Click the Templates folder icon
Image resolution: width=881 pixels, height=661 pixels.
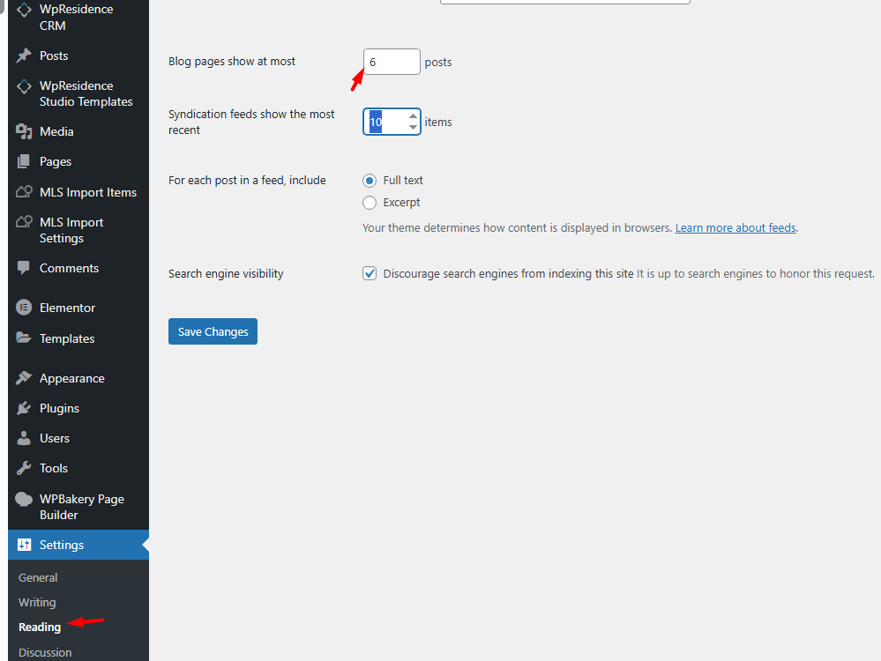(x=24, y=338)
